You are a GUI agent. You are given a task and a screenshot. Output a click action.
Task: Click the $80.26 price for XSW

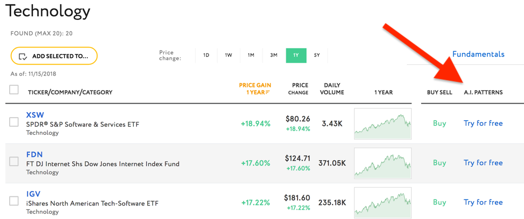click(x=298, y=119)
